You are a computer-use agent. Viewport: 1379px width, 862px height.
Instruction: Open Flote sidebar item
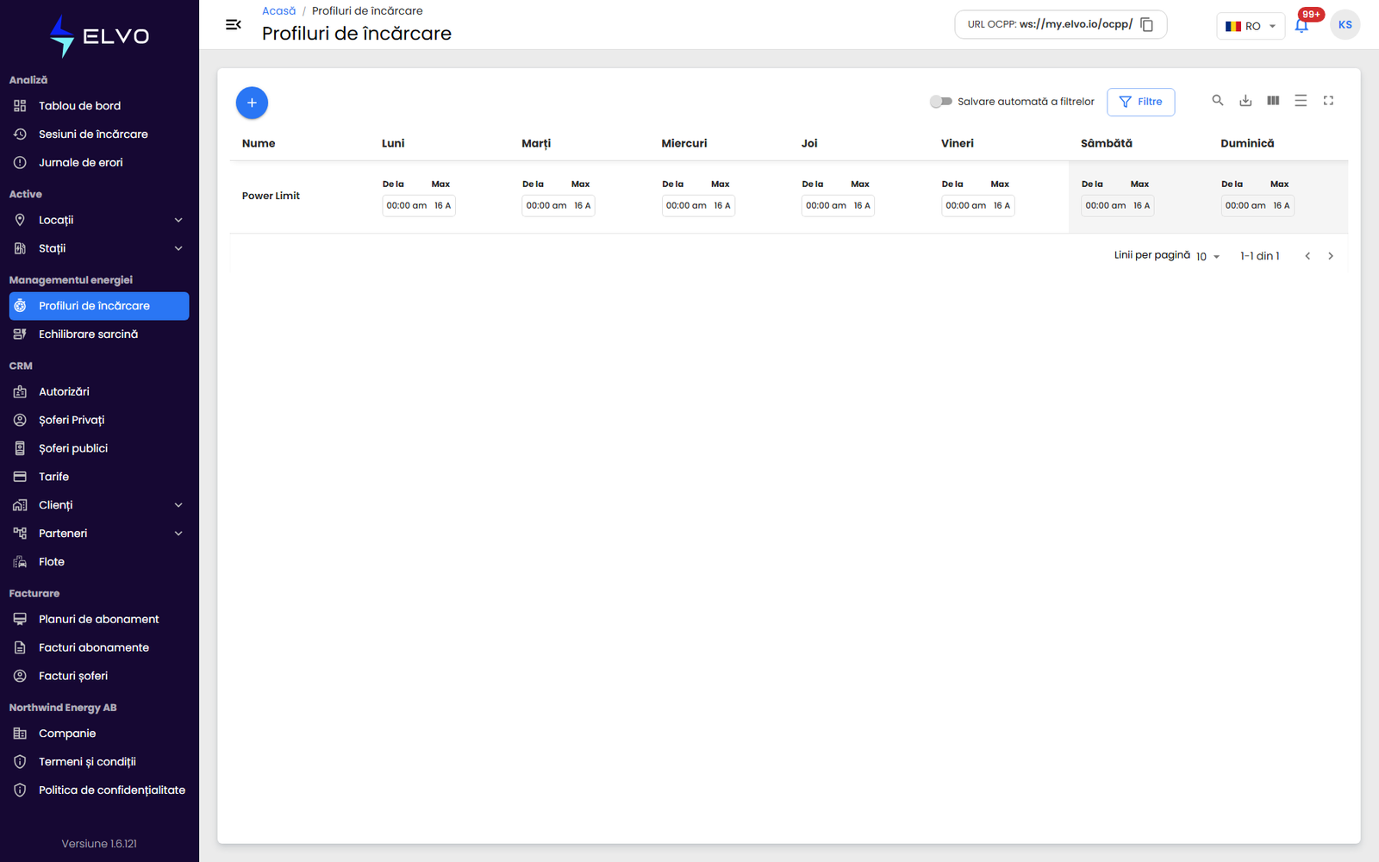coord(99,562)
